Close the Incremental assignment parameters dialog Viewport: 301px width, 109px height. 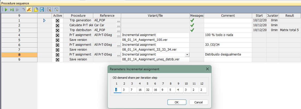(207, 69)
